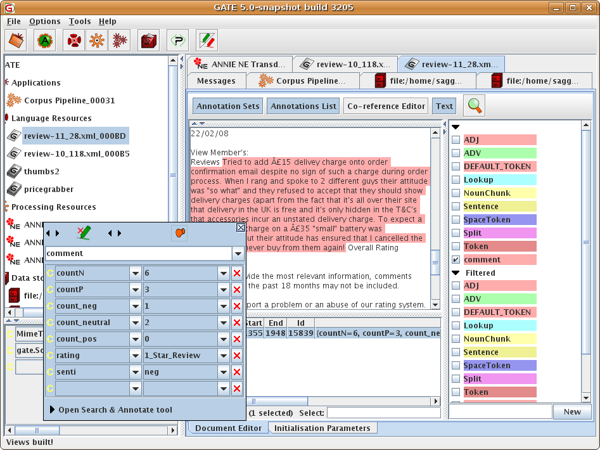Image resolution: width=600 pixels, height=450 pixels.
Task: Open the countN value 6 dropdown
Action: (x=224, y=273)
